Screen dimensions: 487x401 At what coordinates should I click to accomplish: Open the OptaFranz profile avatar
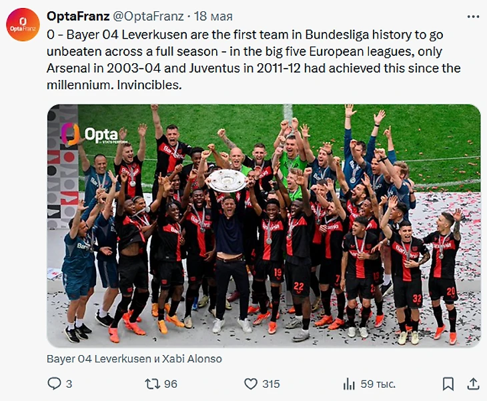23,25
